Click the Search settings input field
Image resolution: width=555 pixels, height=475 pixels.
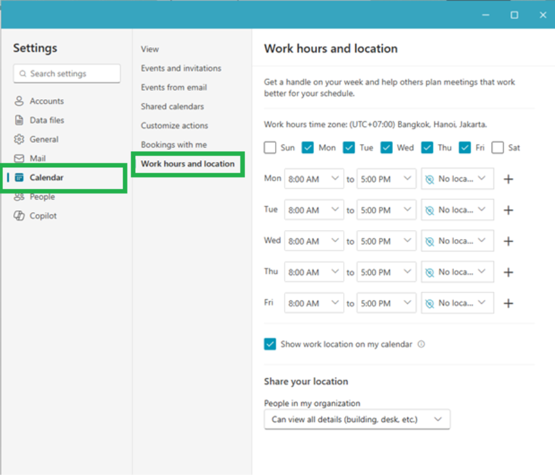(67, 73)
